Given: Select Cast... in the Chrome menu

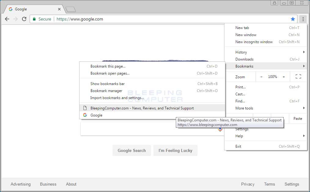Looking at the screenshot, I should point(266,94).
